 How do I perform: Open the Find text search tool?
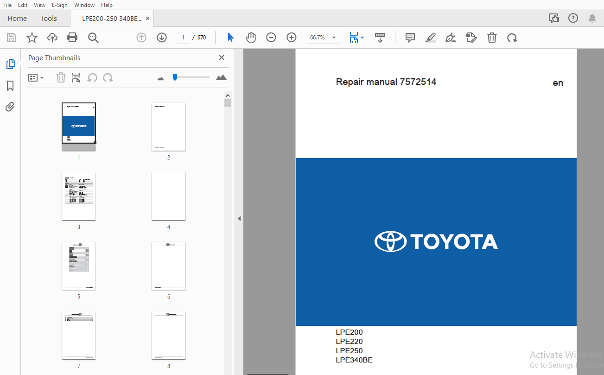[94, 38]
